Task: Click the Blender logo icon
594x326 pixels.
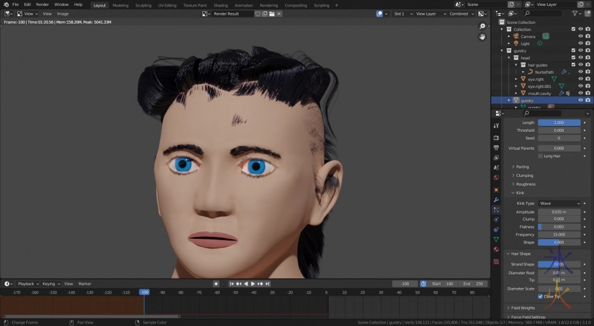Action: pos(5,5)
